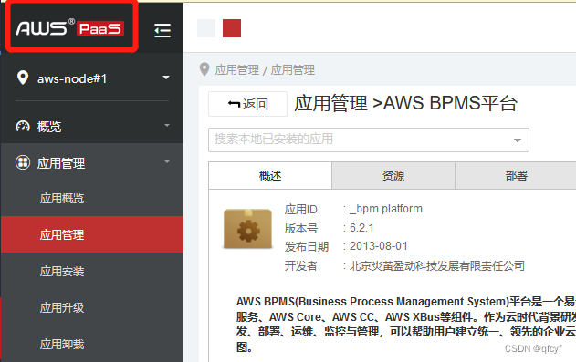Click the AWS PaaS logo
The image size is (576, 362).
(x=69, y=28)
